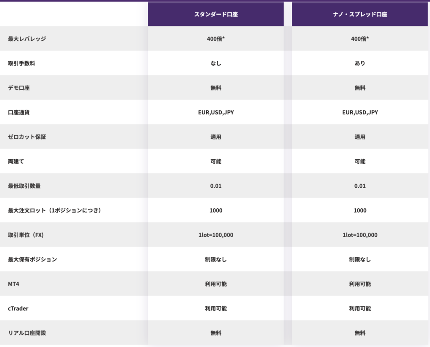The width and height of the screenshot is (430, 347).
Task: Select the 最低取引数量 row label
Action: tap(24, 186)
